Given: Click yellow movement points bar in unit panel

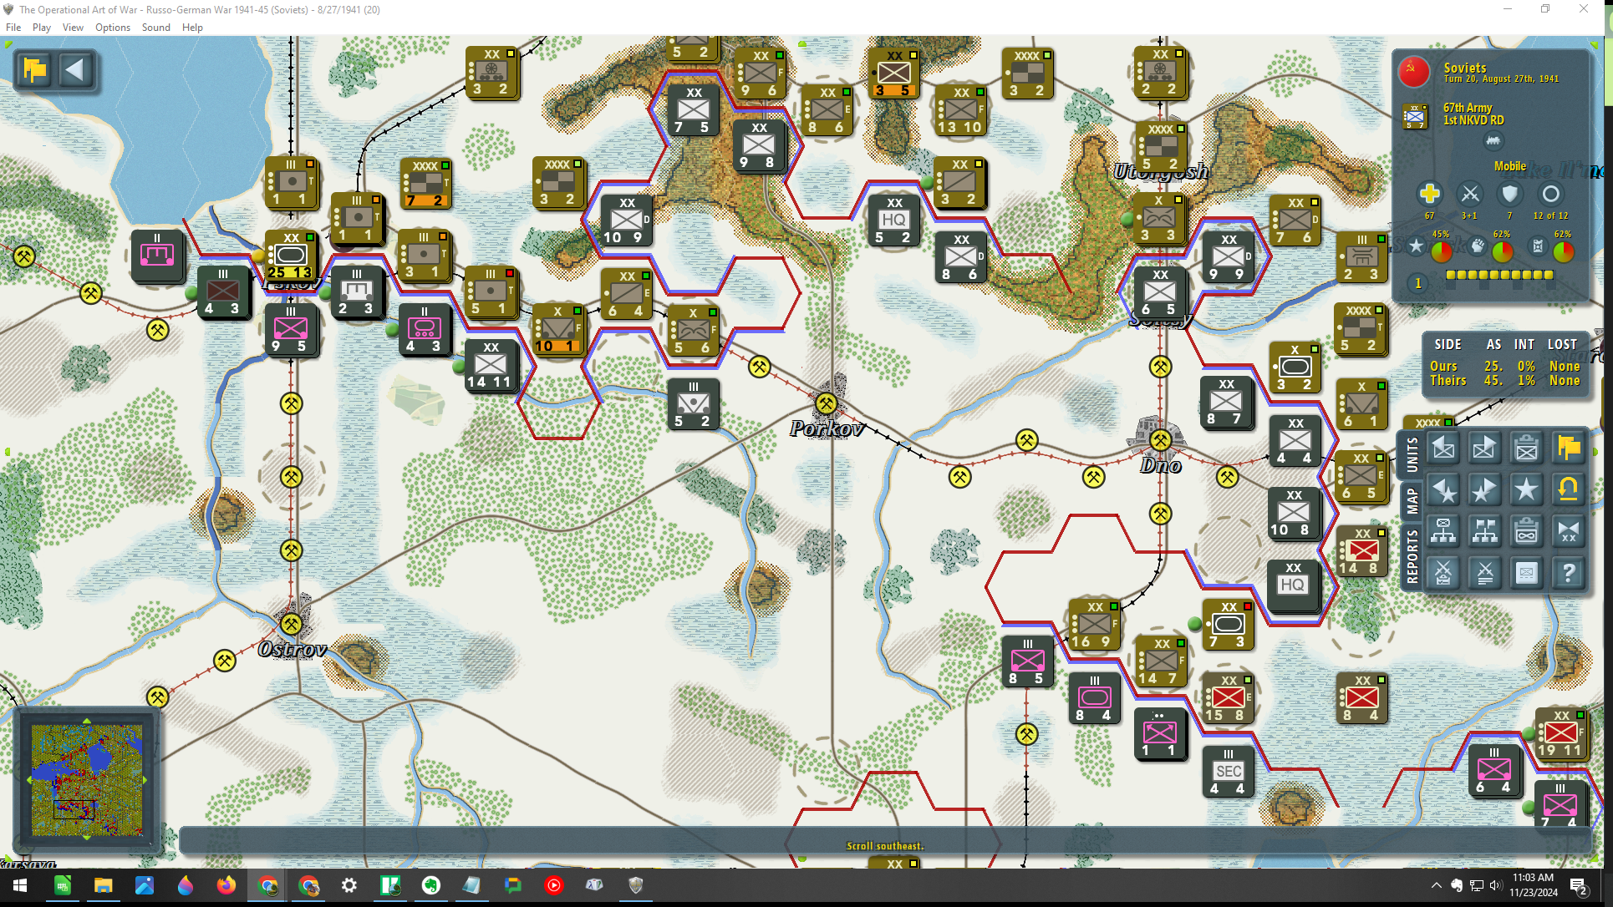Looking at the screenshot, I should point(1499,275).
